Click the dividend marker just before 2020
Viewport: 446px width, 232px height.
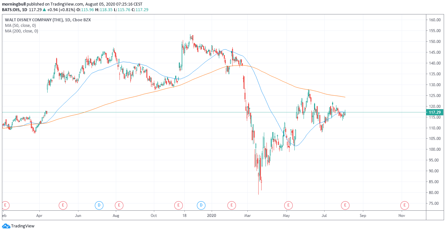pos(201,205)
